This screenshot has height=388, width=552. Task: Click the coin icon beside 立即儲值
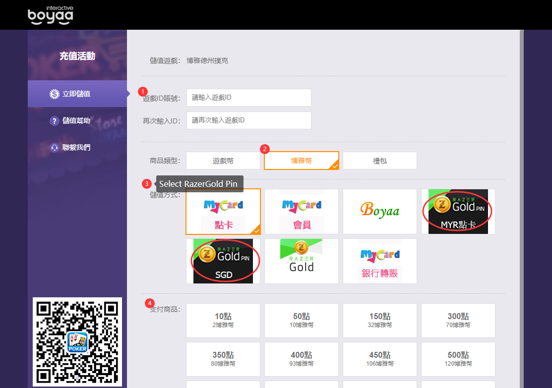tap(54, 94)
